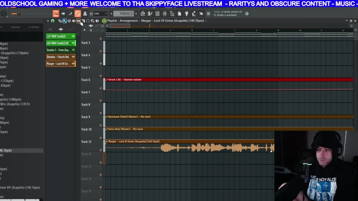Open the Playlist view from main toolbar
Viewport: 358px width, 201px height.
coord(143,13)
